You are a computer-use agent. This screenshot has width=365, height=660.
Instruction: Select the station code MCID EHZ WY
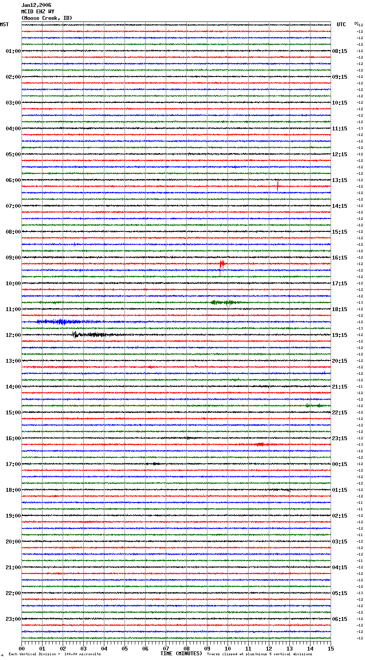coord(37,12)
